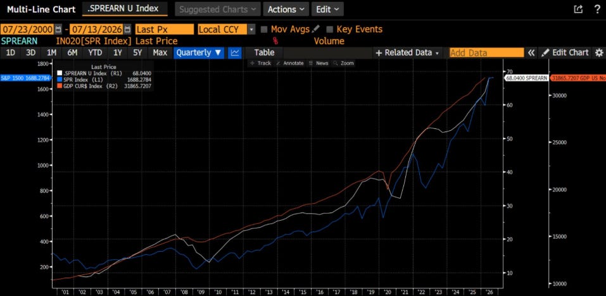
Task: Click the GDP CUR$ Index (R2) legend row
Action: click(x=104, y=86)
